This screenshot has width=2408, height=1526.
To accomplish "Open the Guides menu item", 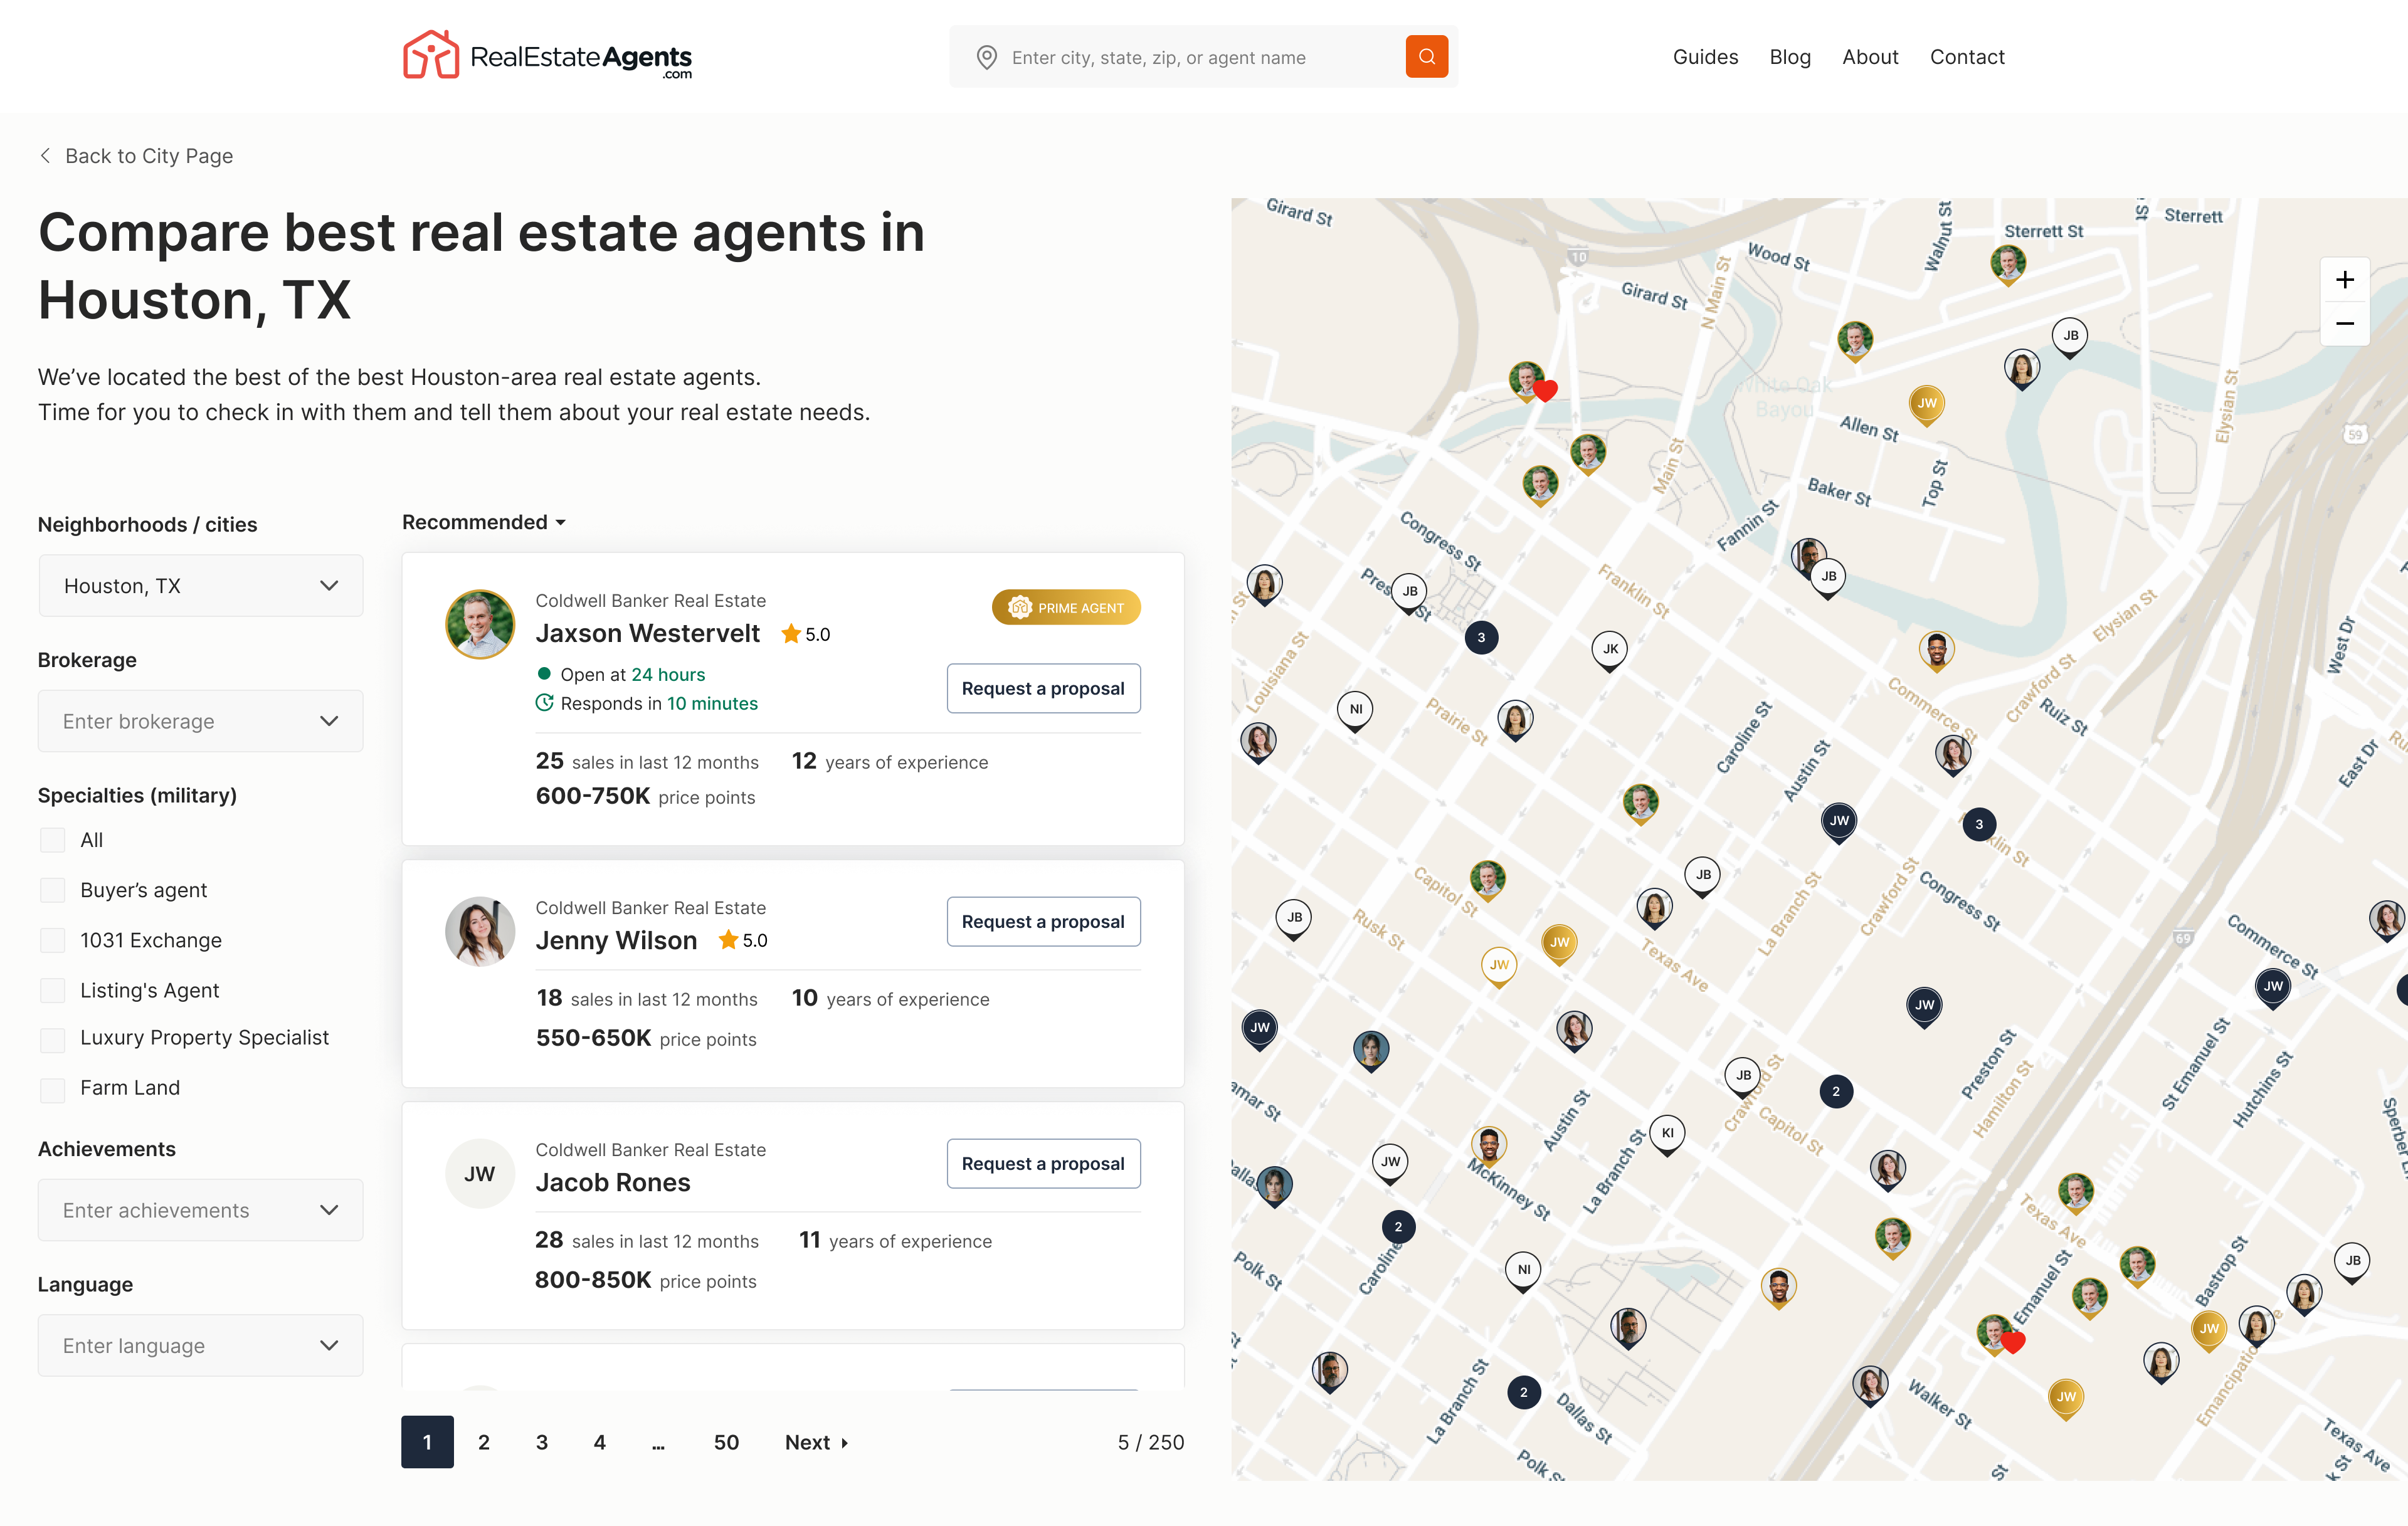I will [1705, 57].
